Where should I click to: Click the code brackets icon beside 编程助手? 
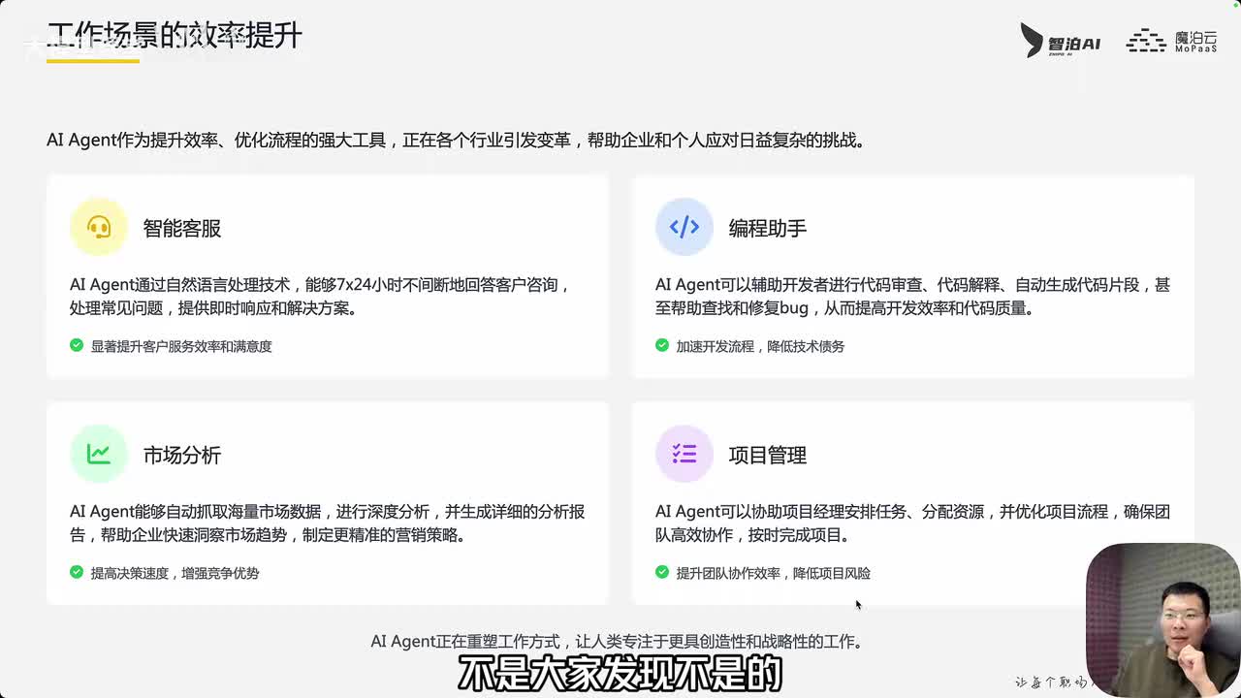684,227
